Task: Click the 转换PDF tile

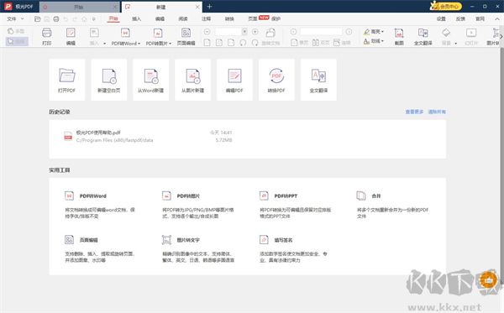Action: pyautogui.click(x=276, y=80)
